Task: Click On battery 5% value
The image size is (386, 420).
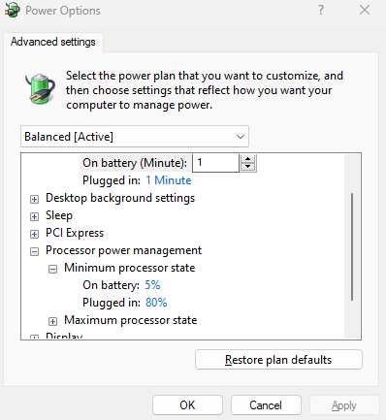Action: [152, 285]
